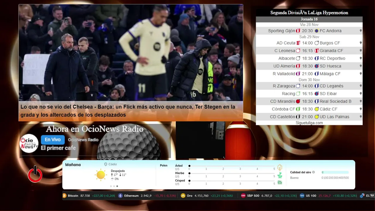Click the Ethereum price 2.942,9
Screen dimensions: 375x211
coord(146,196)
